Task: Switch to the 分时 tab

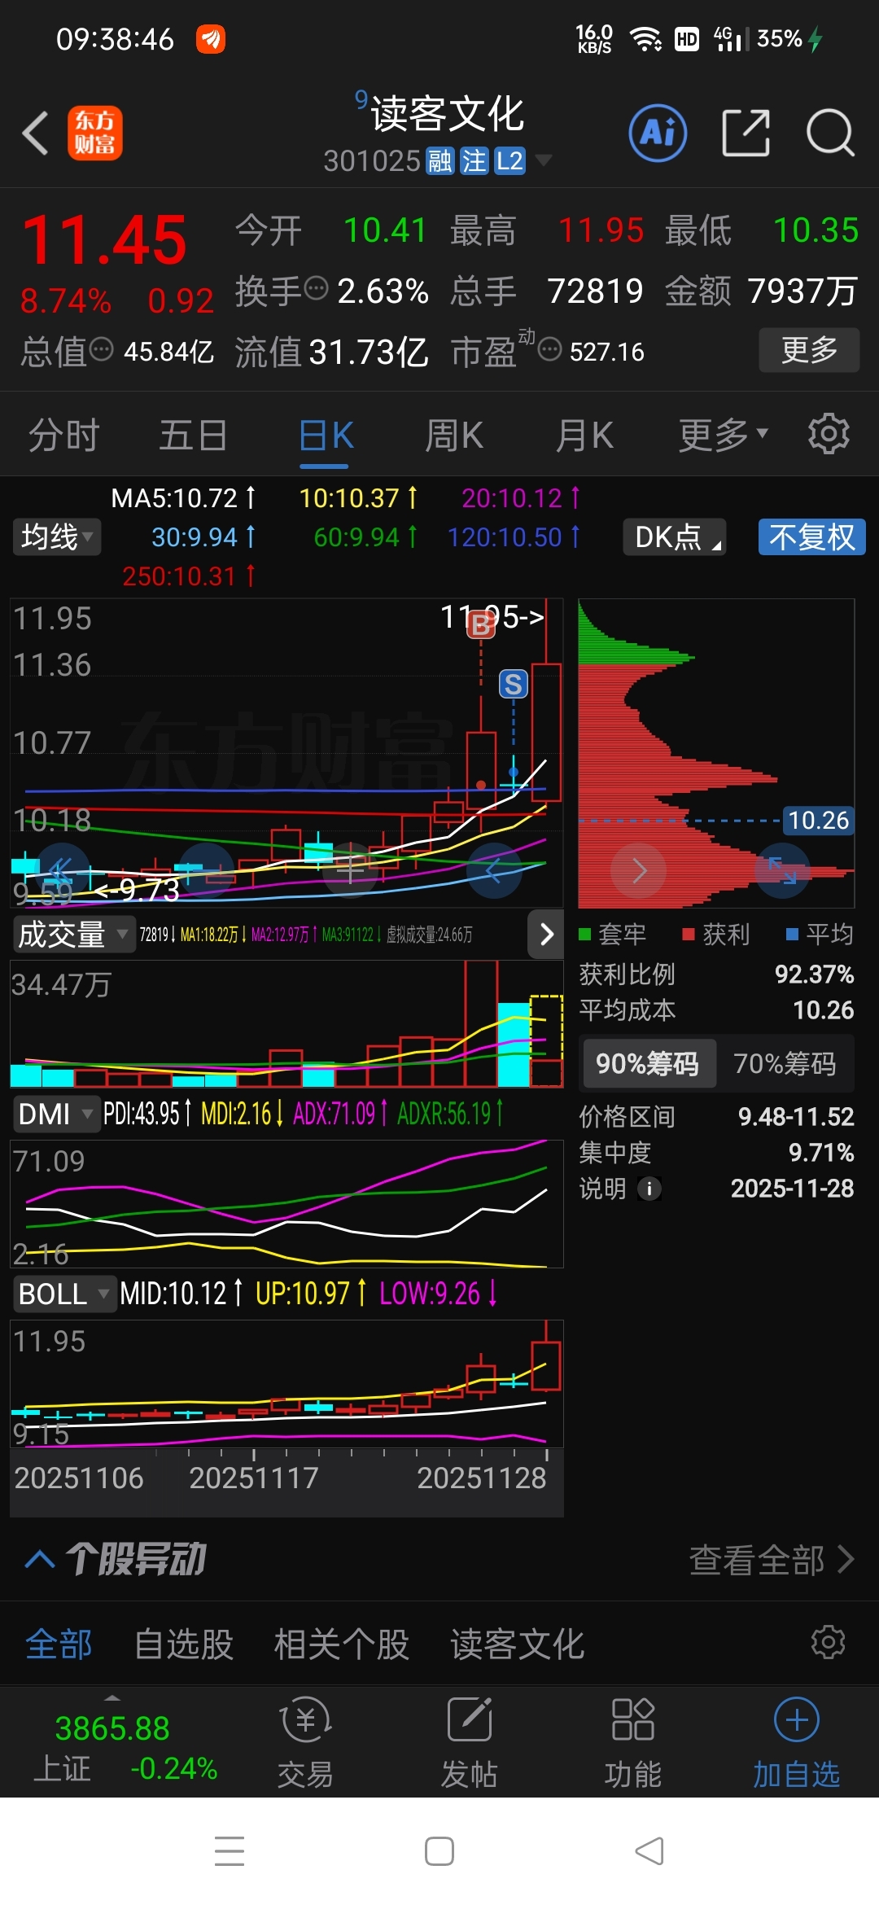Action: pos(63,434)
